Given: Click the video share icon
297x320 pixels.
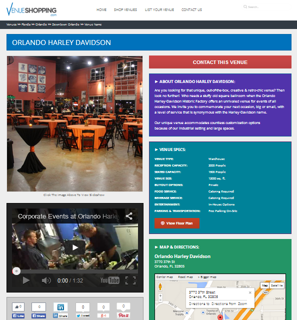Looking at the screenshot, I should pyautogui.click(x=129, y=216).
